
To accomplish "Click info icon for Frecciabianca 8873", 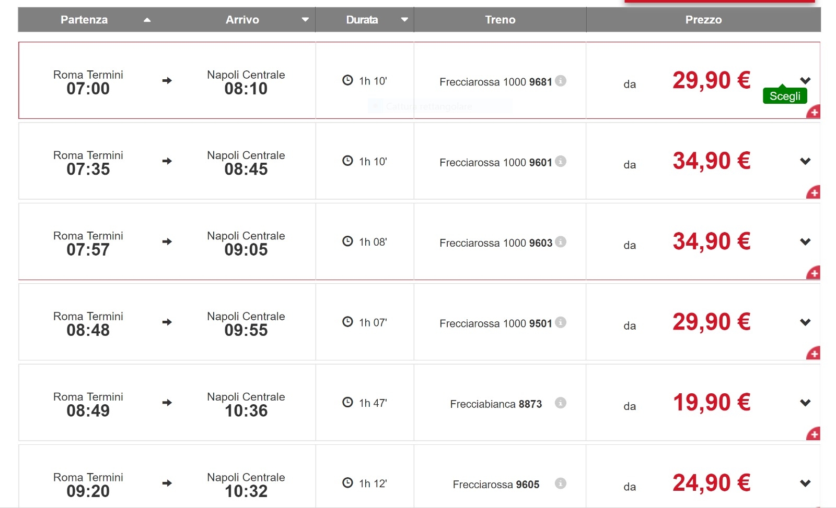I will (x=561, y=403).
